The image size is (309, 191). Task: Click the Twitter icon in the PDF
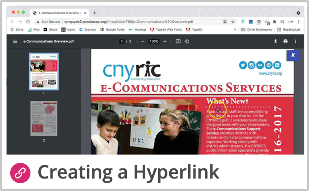(x=243, y=65)
